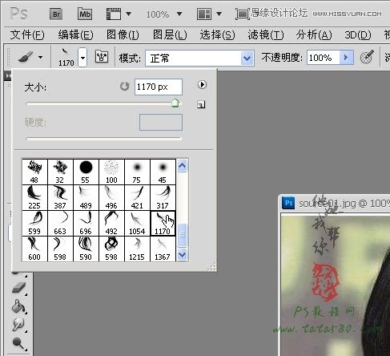The width and height of the screenshot is (390, 356).
Task: Select the 387 hair brush preset
Action: tap(60, 197)
